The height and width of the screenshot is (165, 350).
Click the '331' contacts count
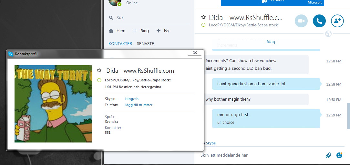(x=108, y=133)
